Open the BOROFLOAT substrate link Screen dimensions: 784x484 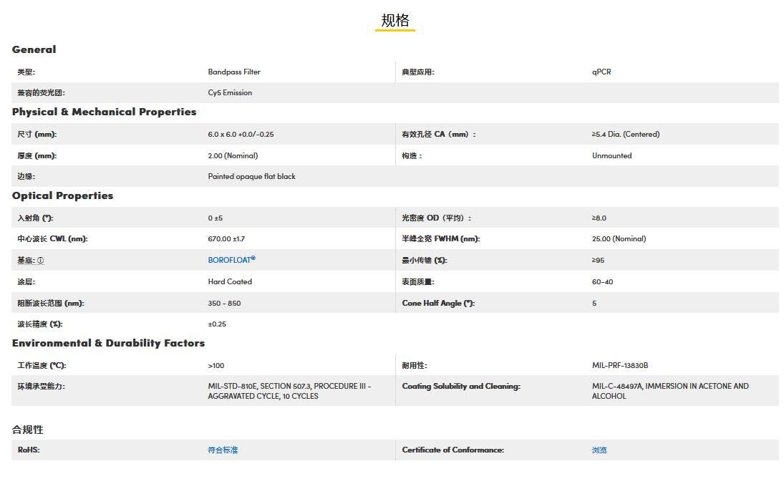pyautogui.click(x=231, y=260)
